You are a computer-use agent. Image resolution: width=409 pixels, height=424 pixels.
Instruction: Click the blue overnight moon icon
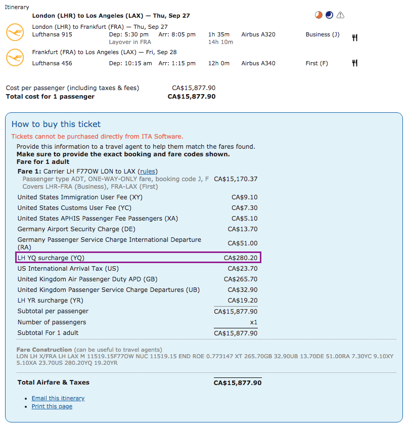(x=329, y=15)
